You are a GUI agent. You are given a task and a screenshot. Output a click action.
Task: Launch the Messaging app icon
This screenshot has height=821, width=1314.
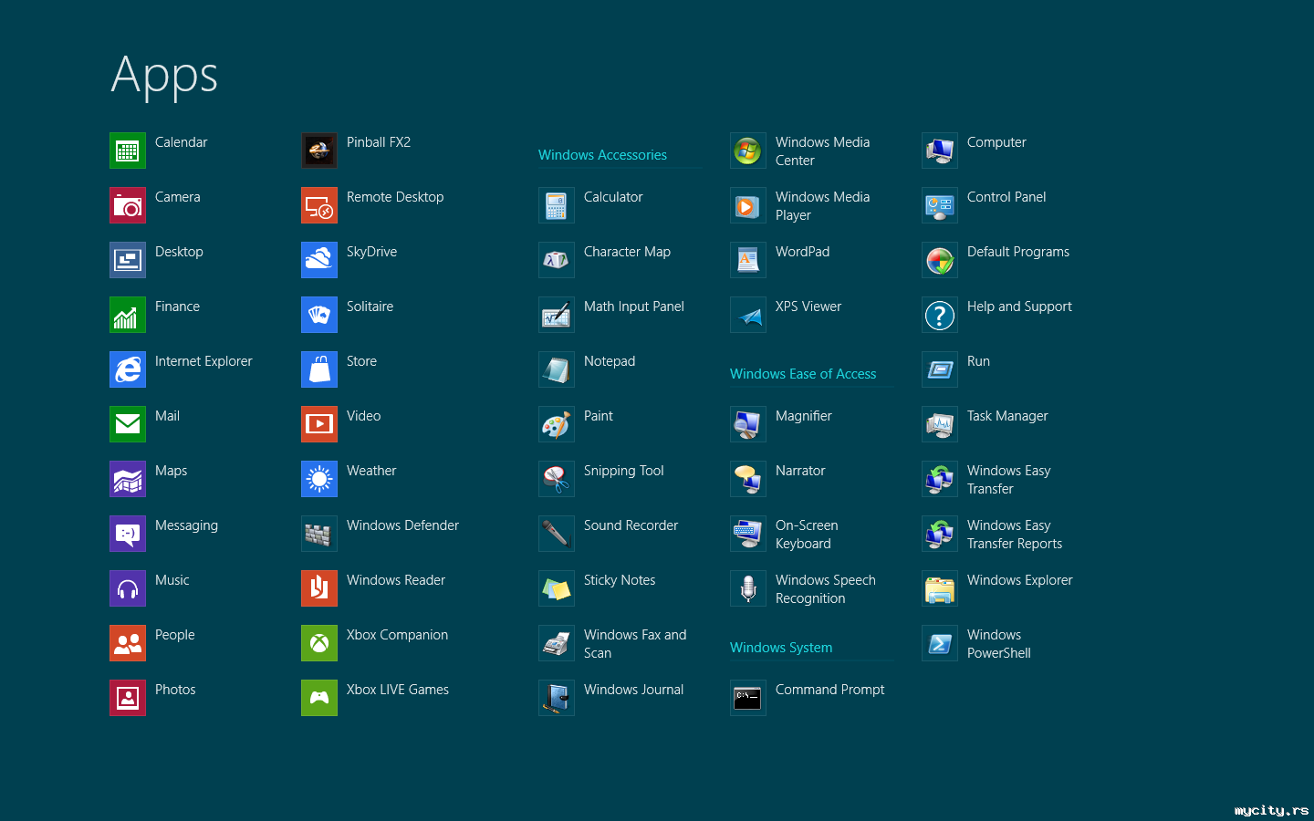click(128, 534)
